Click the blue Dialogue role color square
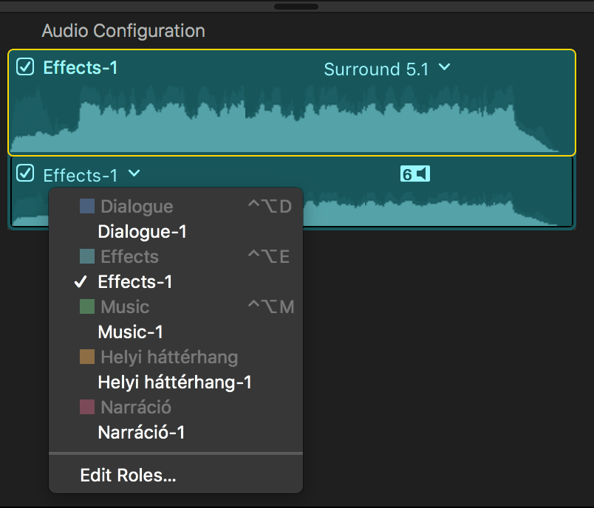This screenshot has height=508, width=594. point(87,206)
